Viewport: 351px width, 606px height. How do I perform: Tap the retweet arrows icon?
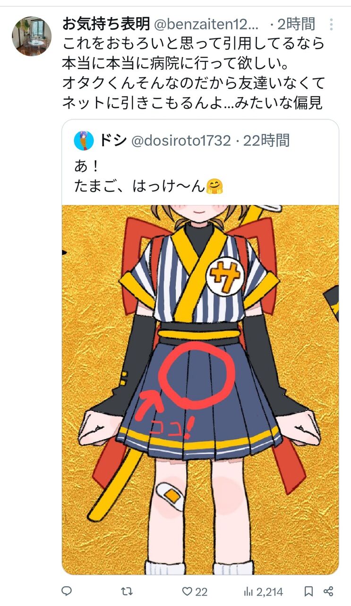click(x=127, y=591)
